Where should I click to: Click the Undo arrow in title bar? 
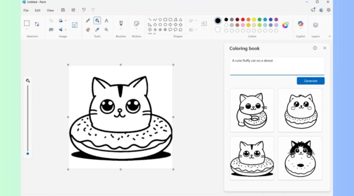[84, 10]
